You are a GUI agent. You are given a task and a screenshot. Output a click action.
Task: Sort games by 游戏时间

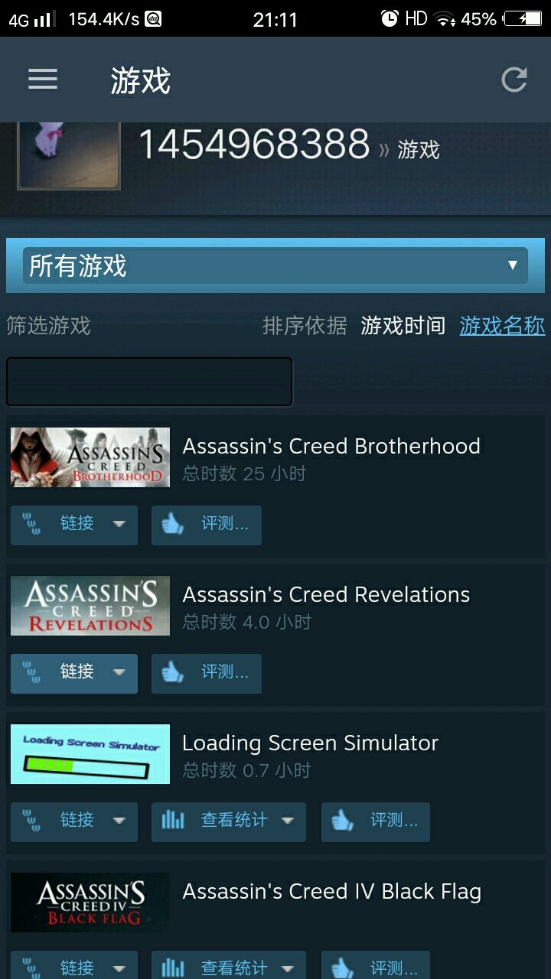pyautogui.click(x=403, y=326)
